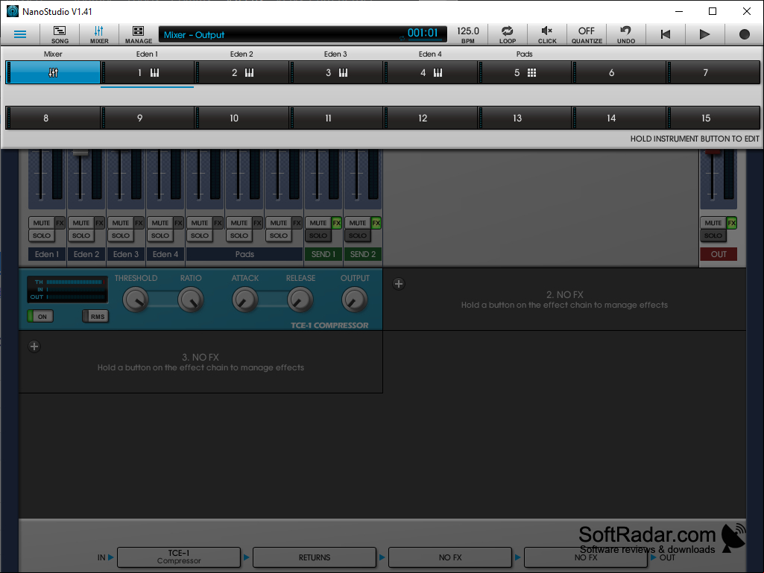Select instrument 2 Eden 2
This screenshot has height=573, width=764.
click(x=241, y=72)
